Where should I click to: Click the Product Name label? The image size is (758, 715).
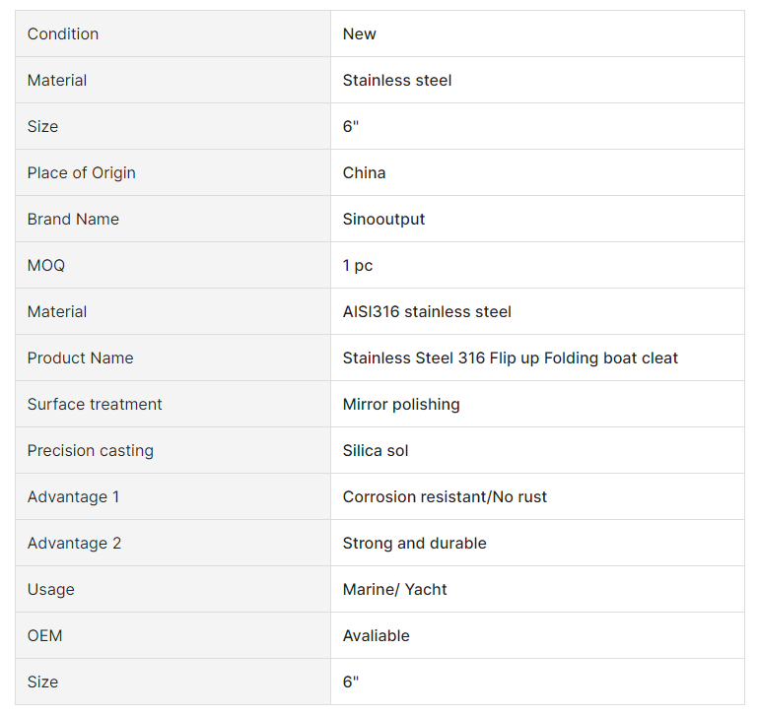80,357
